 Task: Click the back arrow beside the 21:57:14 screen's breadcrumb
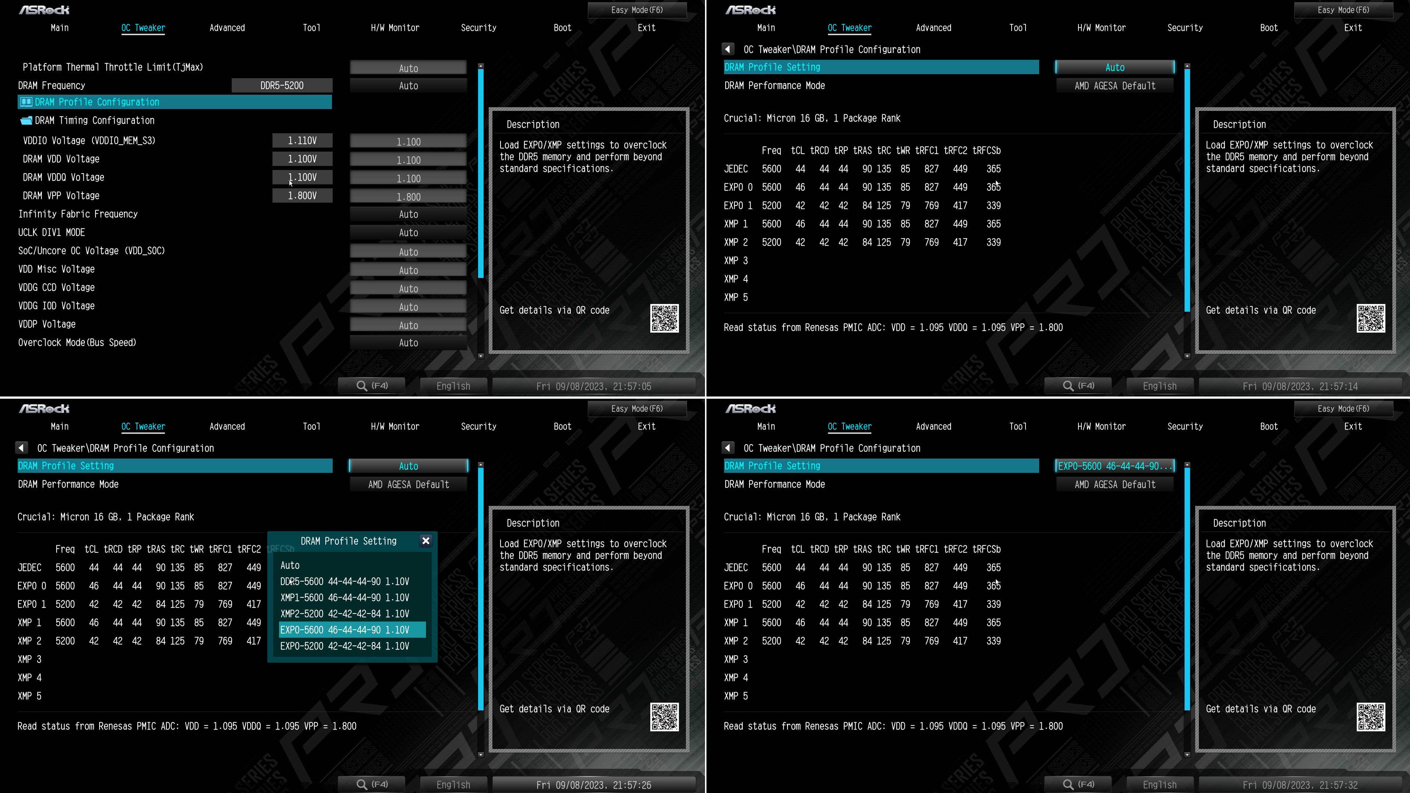(727, 49)
